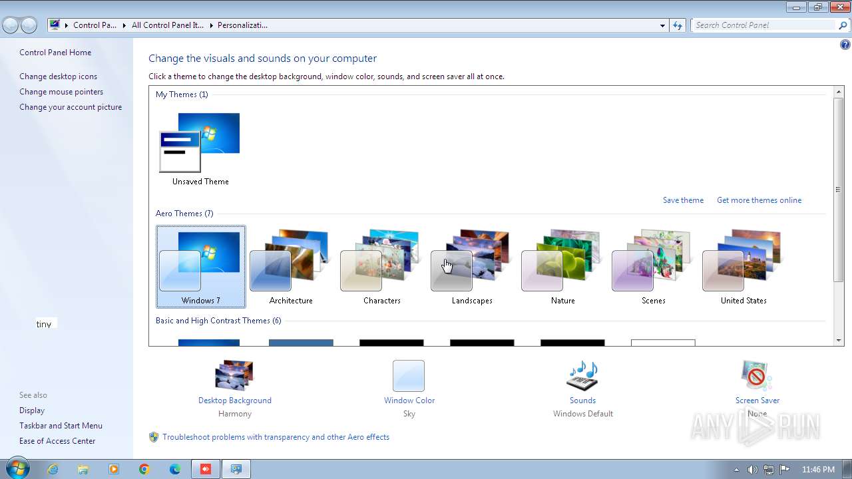The image size is (852, 479).
Task: Open Ease of Access Center link
Action: [x=57, y=441]
